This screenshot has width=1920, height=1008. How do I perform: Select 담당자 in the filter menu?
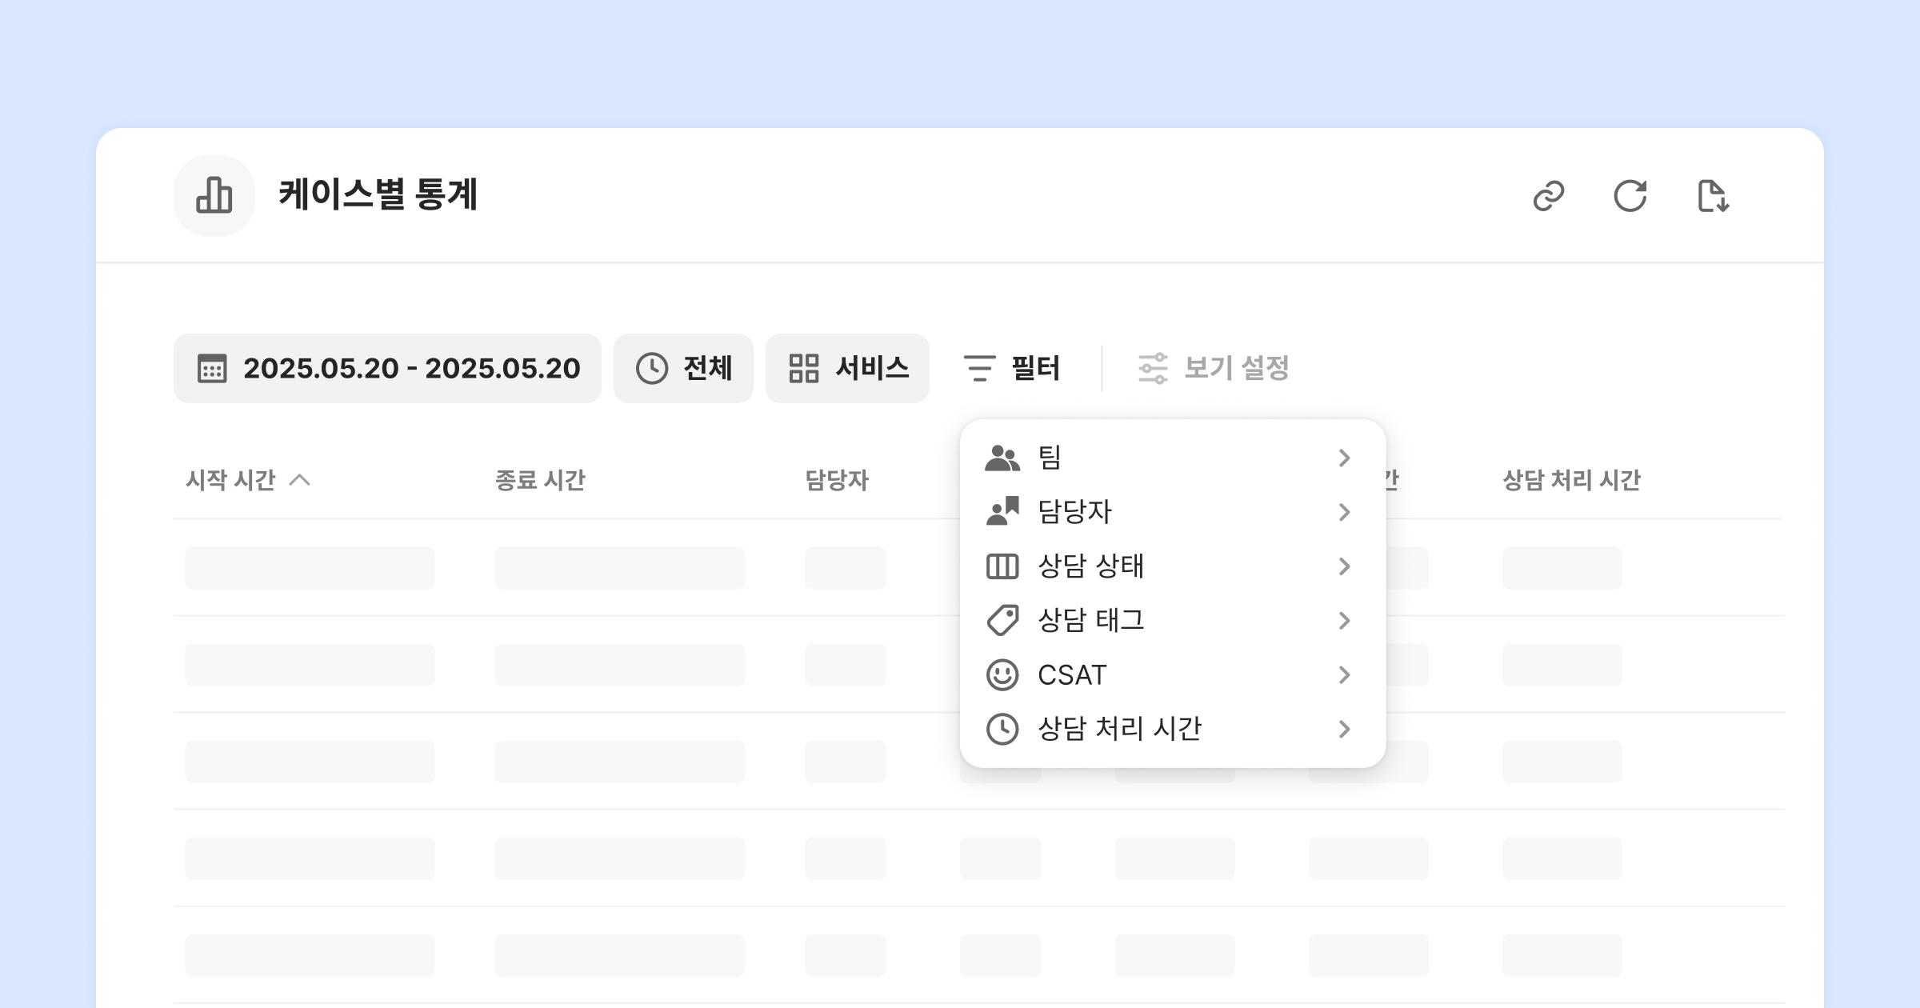point(1074,512)
